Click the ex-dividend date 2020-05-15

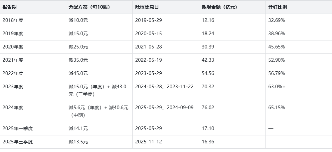click(x=148, y=34)
